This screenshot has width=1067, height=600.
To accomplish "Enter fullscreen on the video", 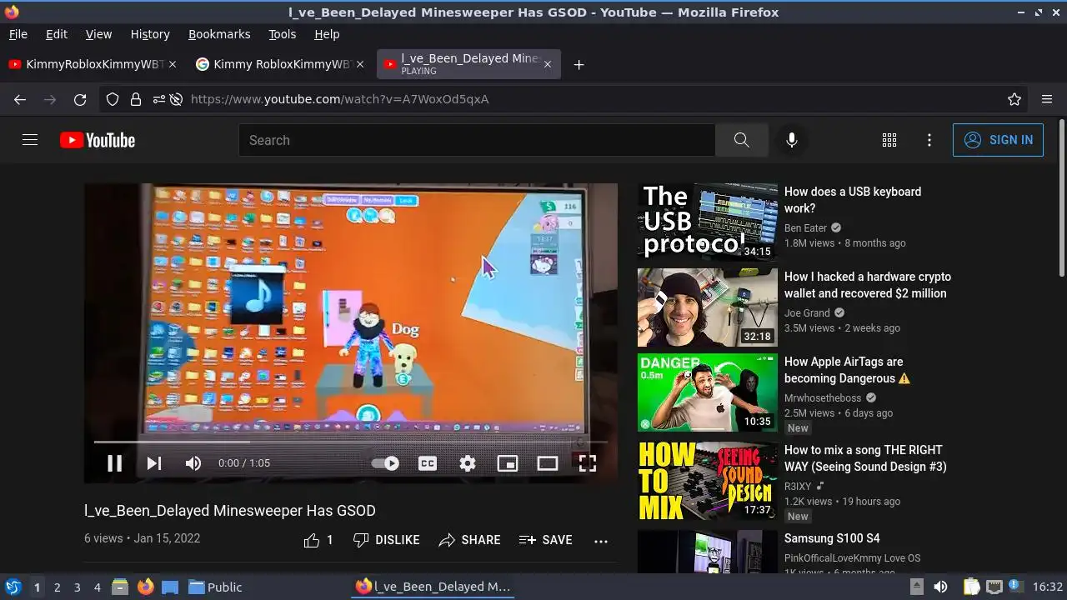I will click(x=588, y=463).
